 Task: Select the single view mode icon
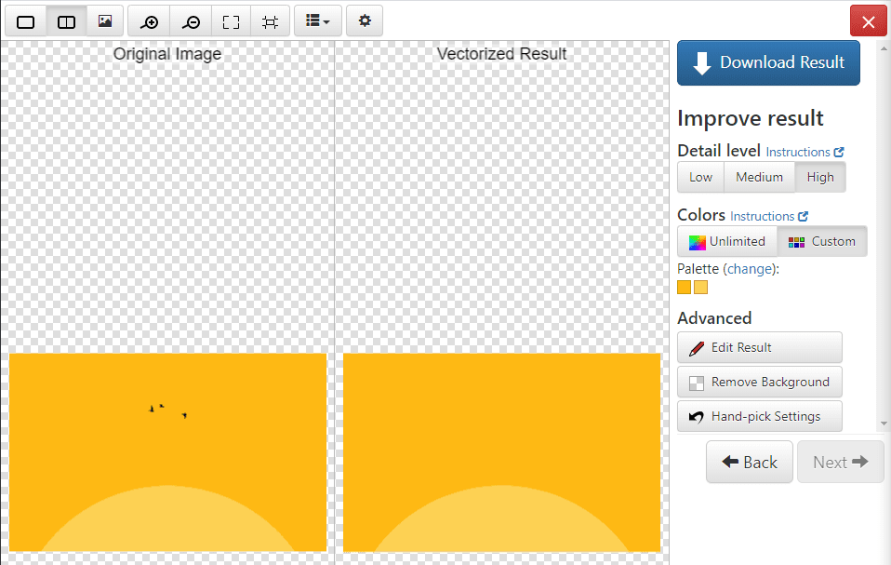(x=25, y=20)
